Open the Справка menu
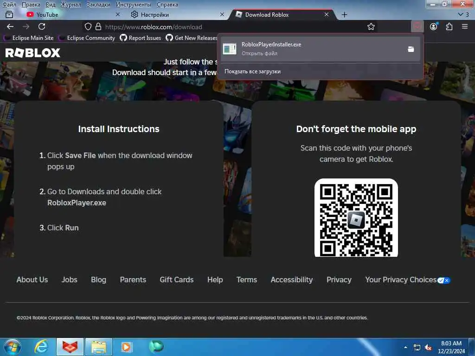 167,5
